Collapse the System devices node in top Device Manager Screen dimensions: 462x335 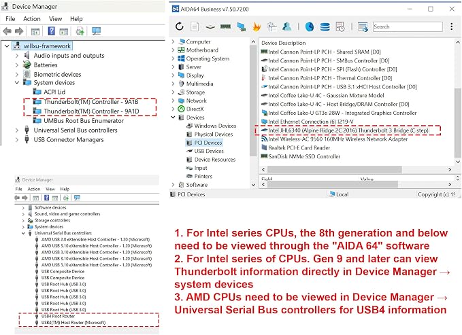[17, 82]
